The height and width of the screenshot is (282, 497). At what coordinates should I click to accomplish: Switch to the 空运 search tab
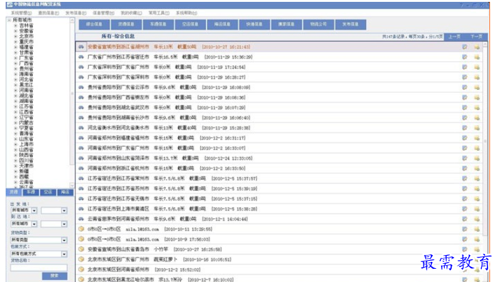[48, 192]
